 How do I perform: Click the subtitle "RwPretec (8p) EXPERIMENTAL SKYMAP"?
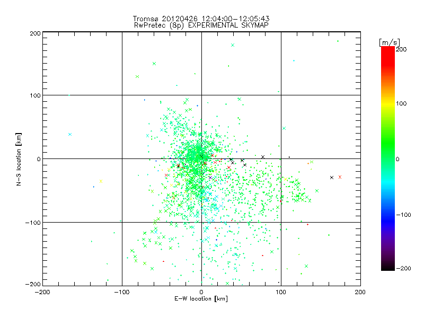click(201, 25)
